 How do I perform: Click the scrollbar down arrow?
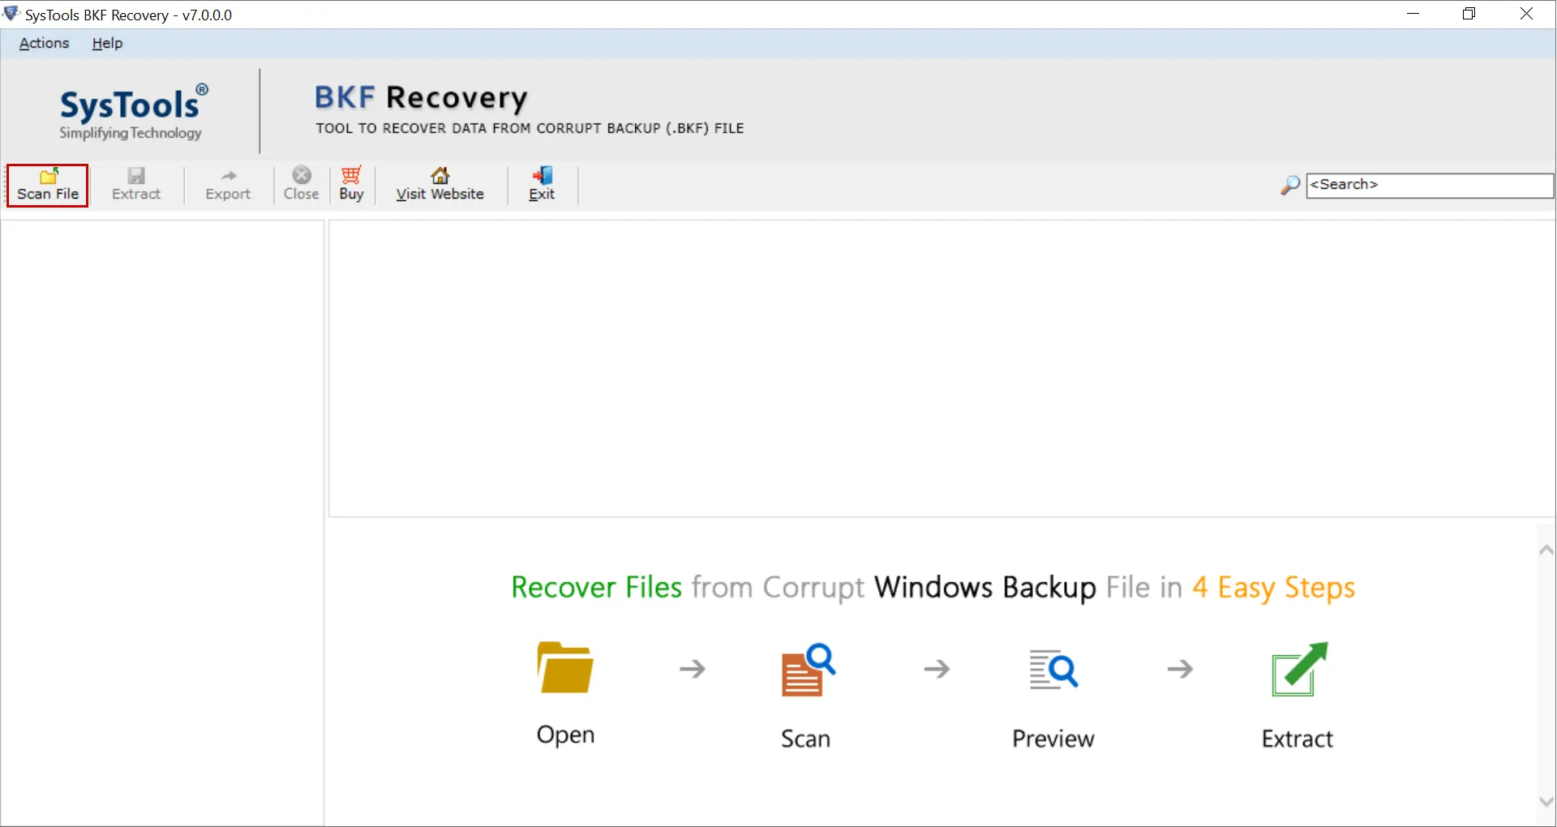[1546, 801]
